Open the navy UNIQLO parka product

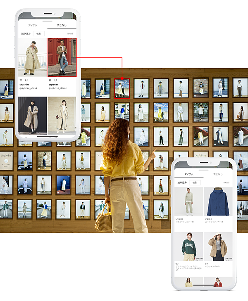pyautogui.click(x=218, y=202)
